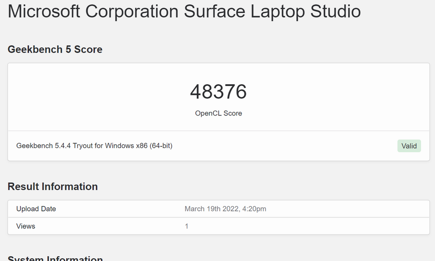This screenshot has width=435, height=261.
Task: Select 'March 19th 2022, 4:20pm' value
Action: point(225,209)
